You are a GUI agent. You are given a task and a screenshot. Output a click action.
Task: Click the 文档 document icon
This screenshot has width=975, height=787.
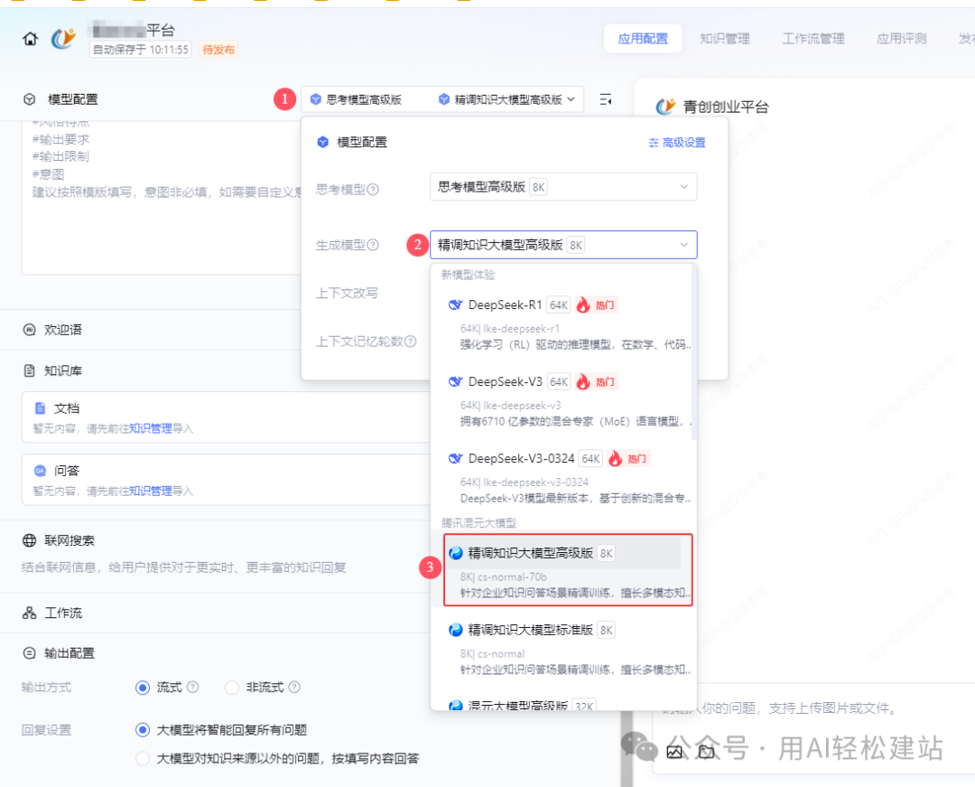(41, 408)
